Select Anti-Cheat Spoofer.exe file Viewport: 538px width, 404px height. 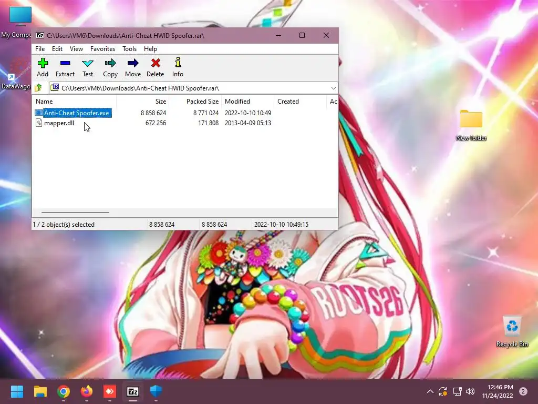(77, 113)
